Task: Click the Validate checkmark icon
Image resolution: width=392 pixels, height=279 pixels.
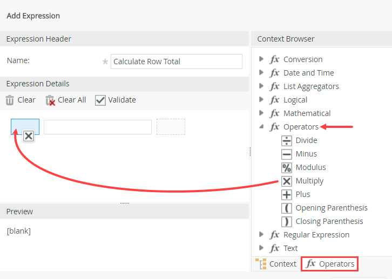Action: 100,100
